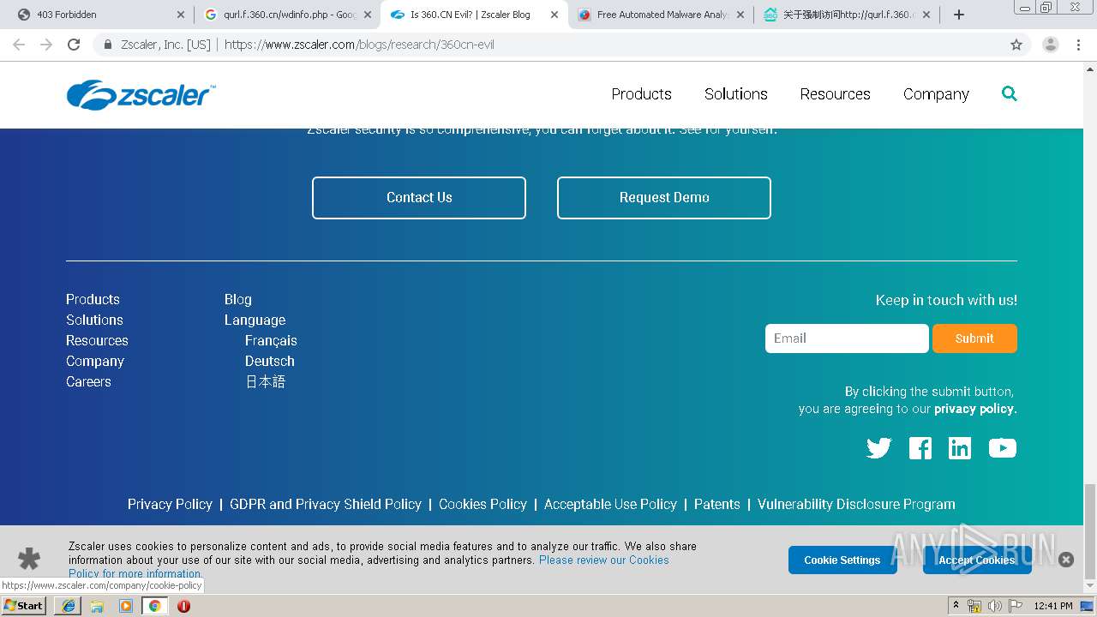Open Windows Media Player in taskbar

126,606
